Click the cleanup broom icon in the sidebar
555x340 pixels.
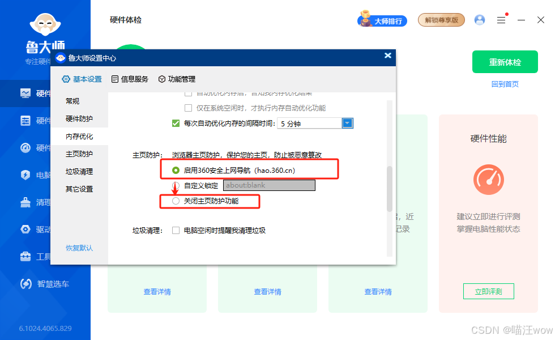[25, 202]
